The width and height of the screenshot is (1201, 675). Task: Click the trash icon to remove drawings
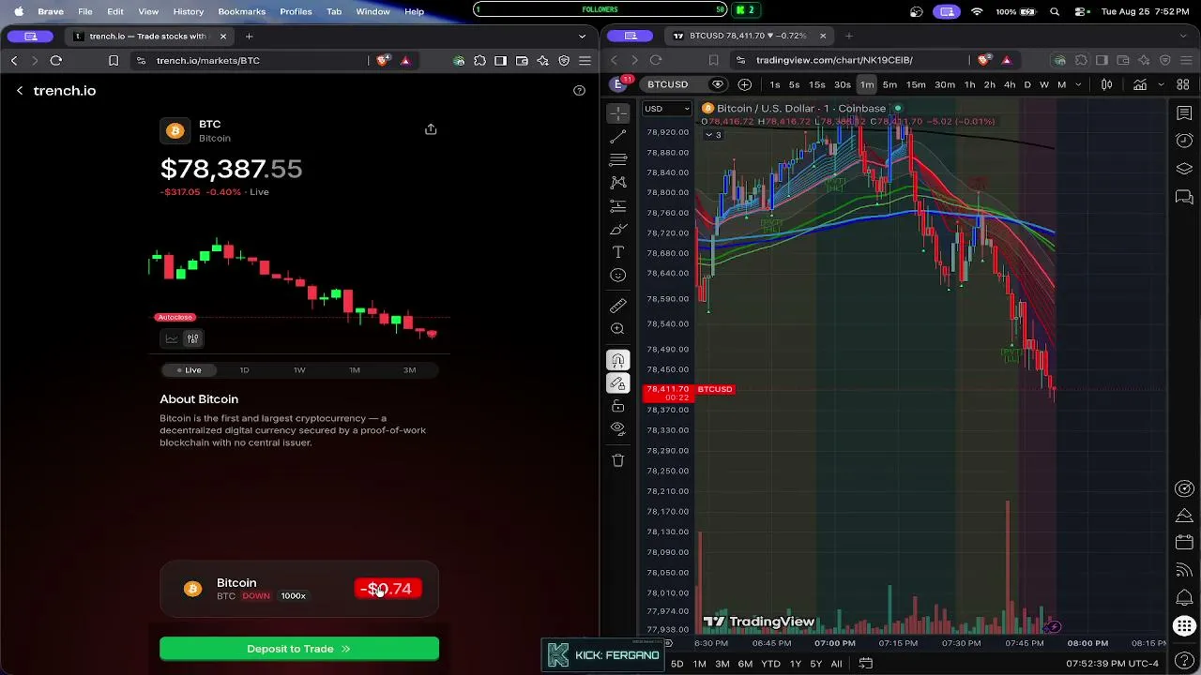[x=617, y=460]
